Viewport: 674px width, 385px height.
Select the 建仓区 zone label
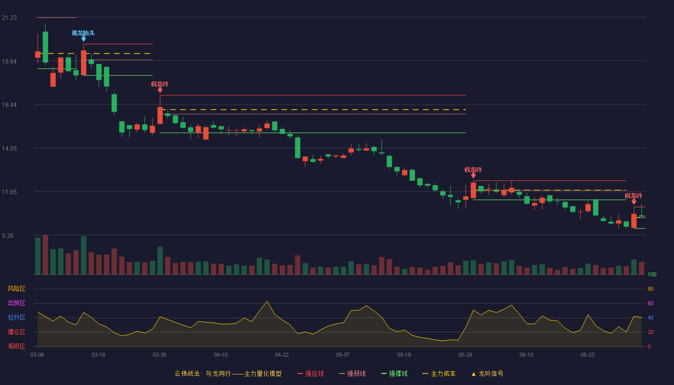[x=16, y=332]
